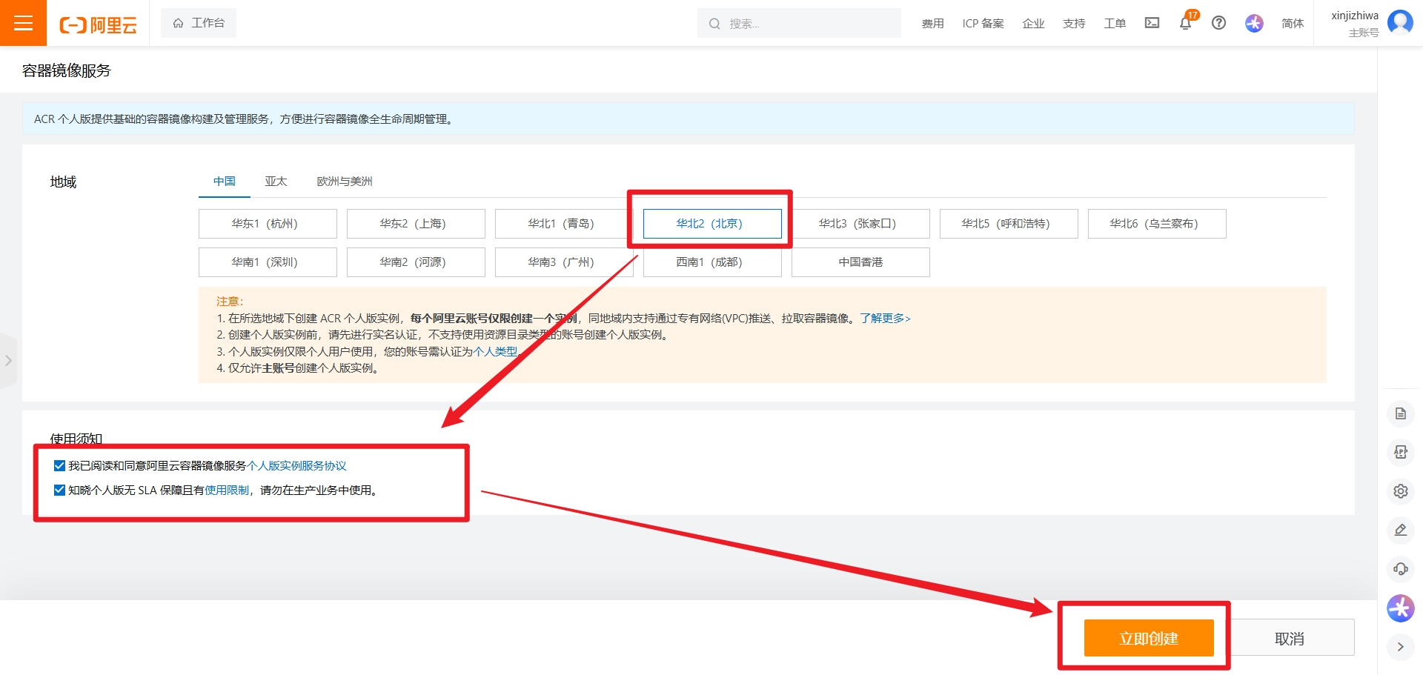
Task: Open the notifications bell with 17 badge
Action: coord(1187,21)
